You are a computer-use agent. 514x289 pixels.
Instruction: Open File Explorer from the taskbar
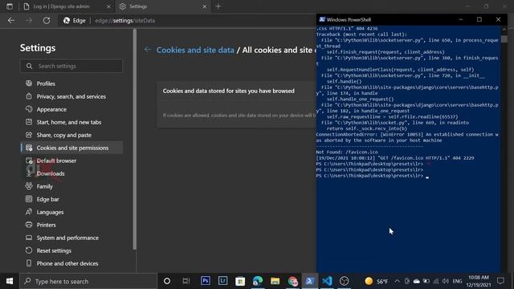click(x=275, y=281)
